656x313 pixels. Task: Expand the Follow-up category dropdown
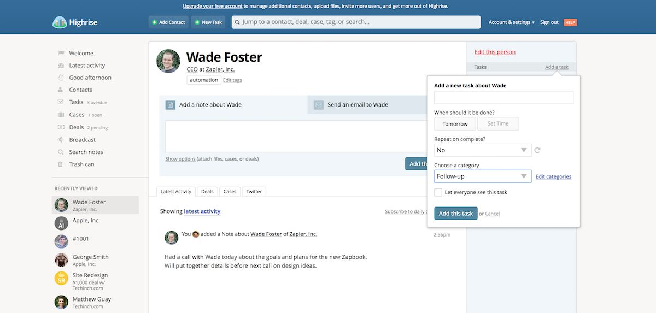(x=483, y=176)
